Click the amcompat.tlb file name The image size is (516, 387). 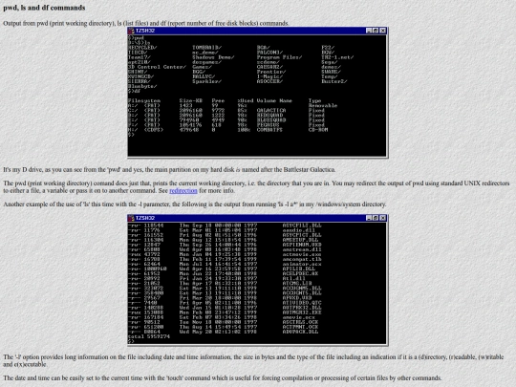(302, 259)
